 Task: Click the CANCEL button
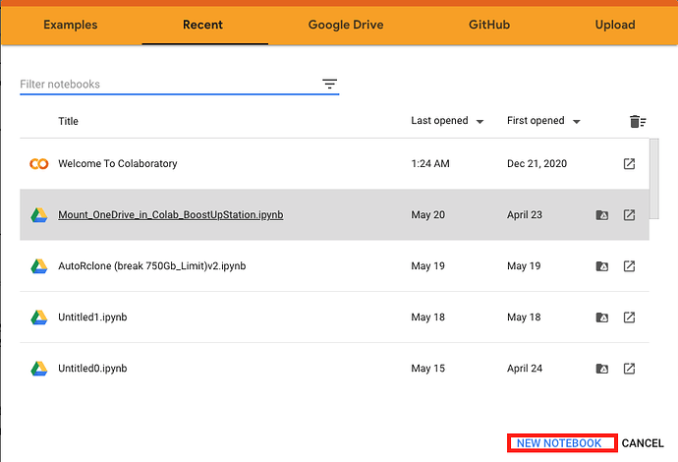[643, 443]
